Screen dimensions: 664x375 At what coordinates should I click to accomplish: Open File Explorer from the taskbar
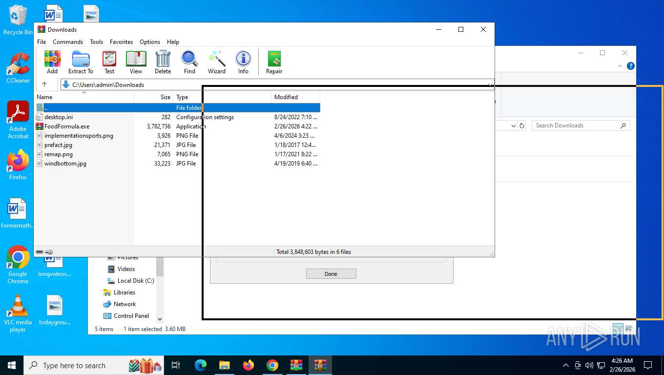[224, 365]
